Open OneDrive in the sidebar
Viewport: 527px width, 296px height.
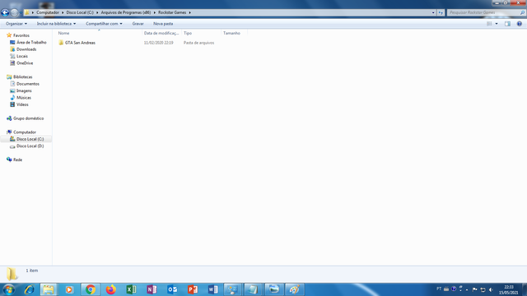click(x=25, y=63)
